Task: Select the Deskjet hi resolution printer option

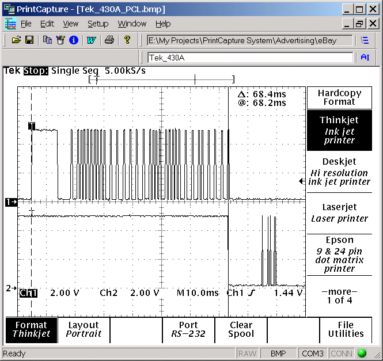Action: pyautogui.click(x=339, y=172)
